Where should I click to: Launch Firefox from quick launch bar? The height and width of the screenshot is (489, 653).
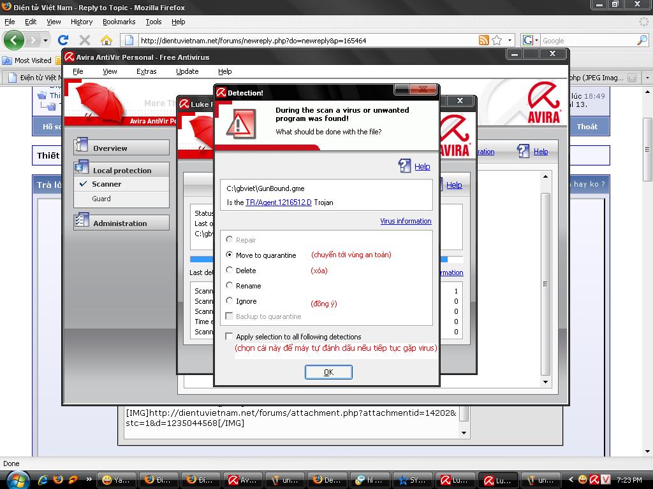pos(58,480)
